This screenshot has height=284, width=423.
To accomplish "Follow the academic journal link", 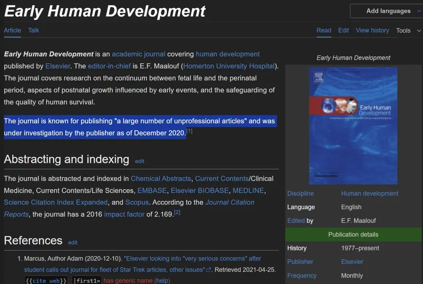I will coord(138,54).
